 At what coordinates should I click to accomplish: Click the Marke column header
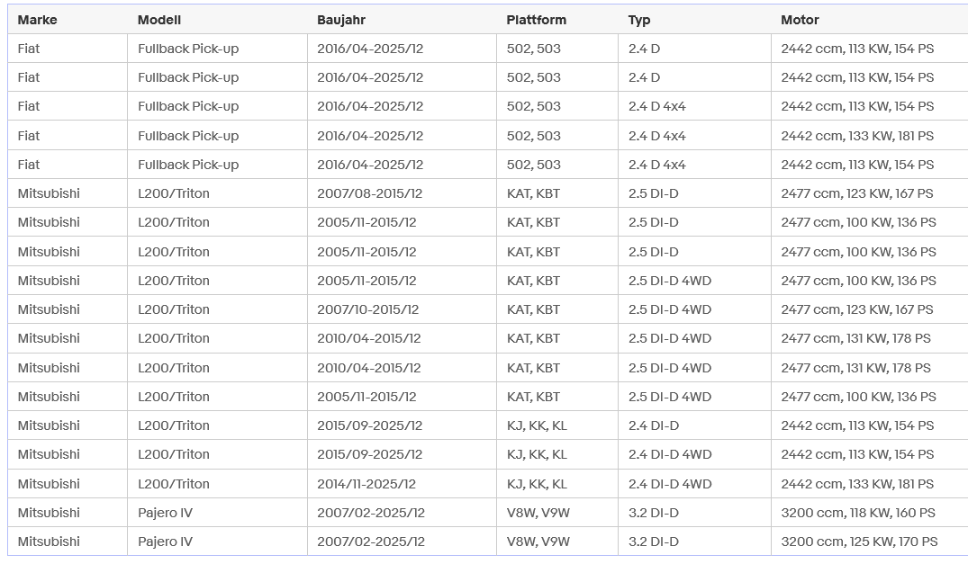[x=37, y=20]
